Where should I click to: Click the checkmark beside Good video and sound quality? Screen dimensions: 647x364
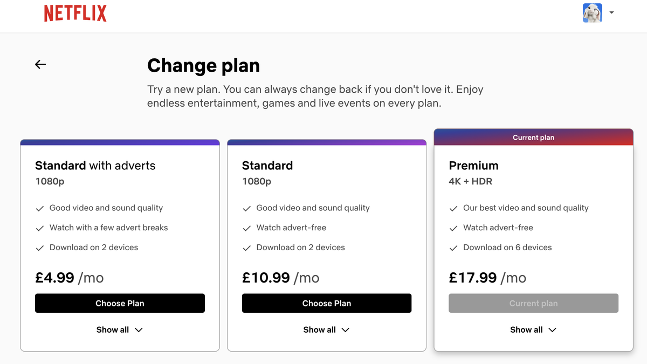click(x=40, y=208)
